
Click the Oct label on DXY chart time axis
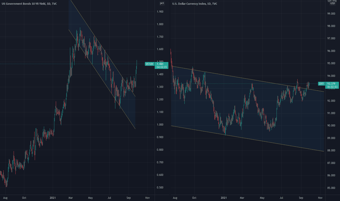[194, 198]
